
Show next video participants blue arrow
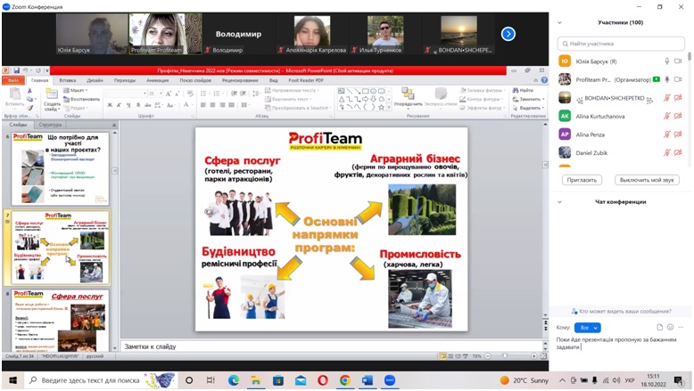(508, 34)
